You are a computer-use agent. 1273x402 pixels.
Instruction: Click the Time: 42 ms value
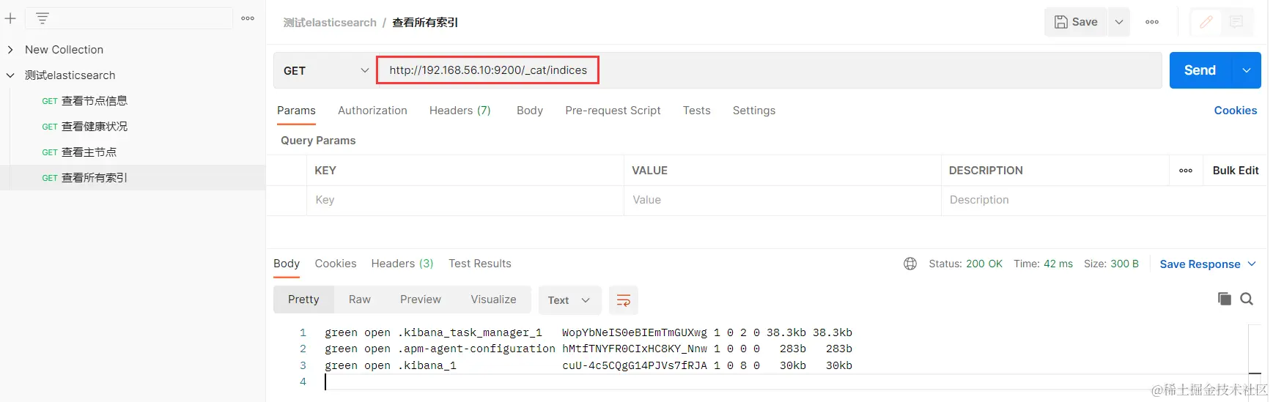coord(1043,264)
